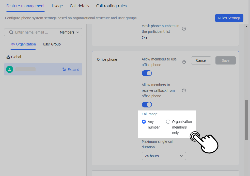This screenshot has height=176, width=250.
Task: Switch to the Call routing rules tab
Action: 111,6
